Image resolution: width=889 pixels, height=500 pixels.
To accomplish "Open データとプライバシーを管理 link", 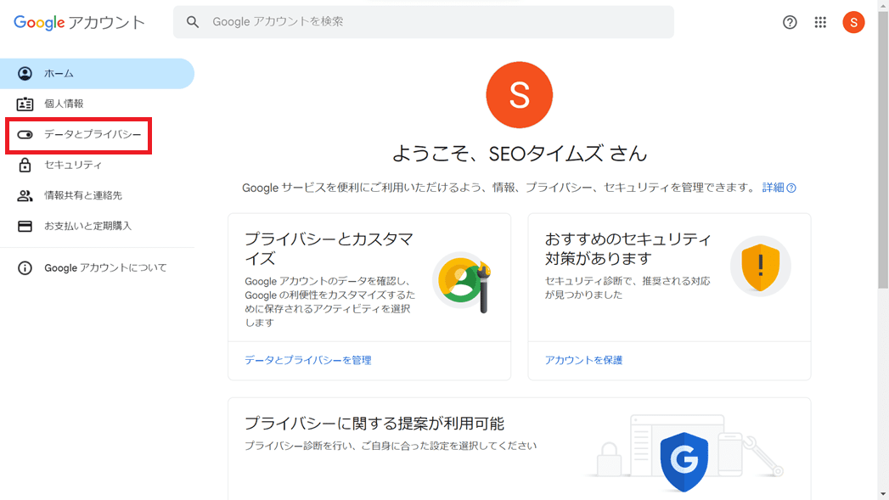I will tap(308, 360).
